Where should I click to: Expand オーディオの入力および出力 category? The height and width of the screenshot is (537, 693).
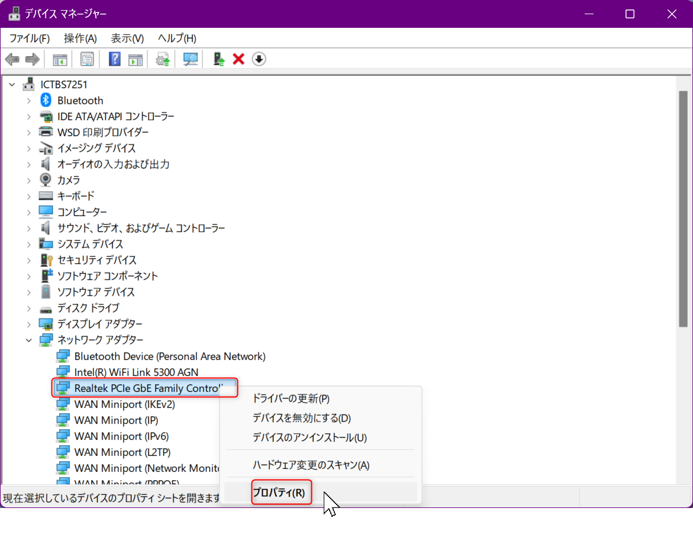pyautogui.click(x=29, y=165)
